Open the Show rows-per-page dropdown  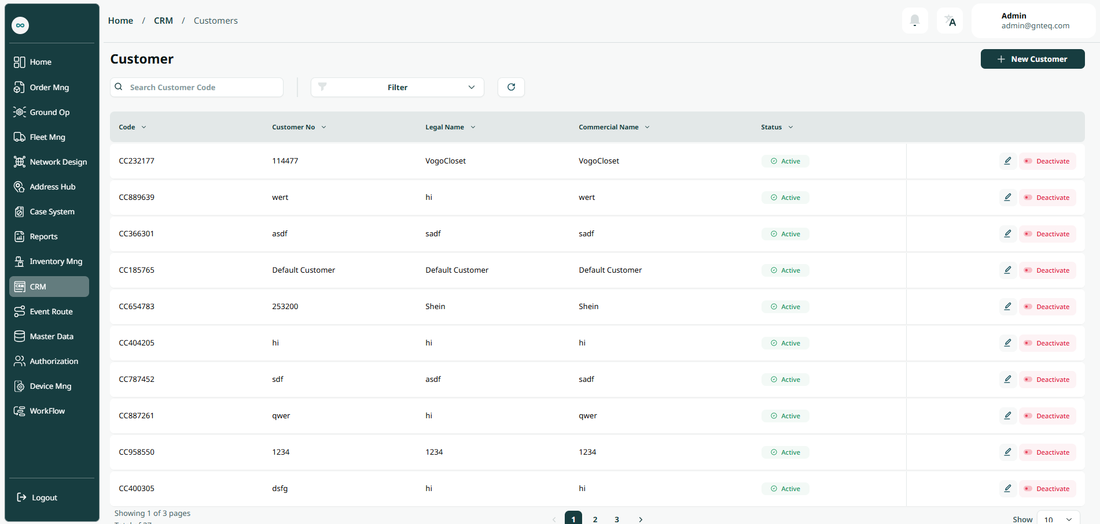coord(1058,519)
